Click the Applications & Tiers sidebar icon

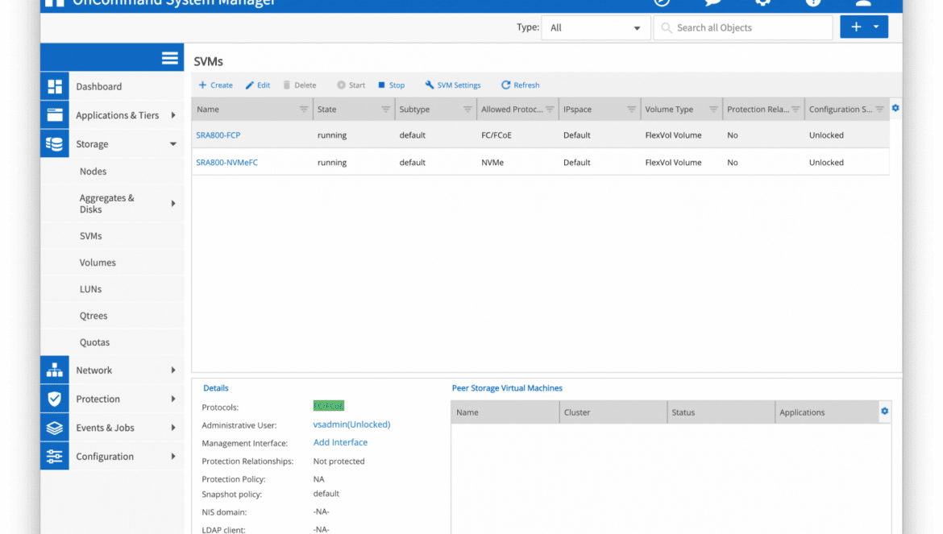(55, 115)
